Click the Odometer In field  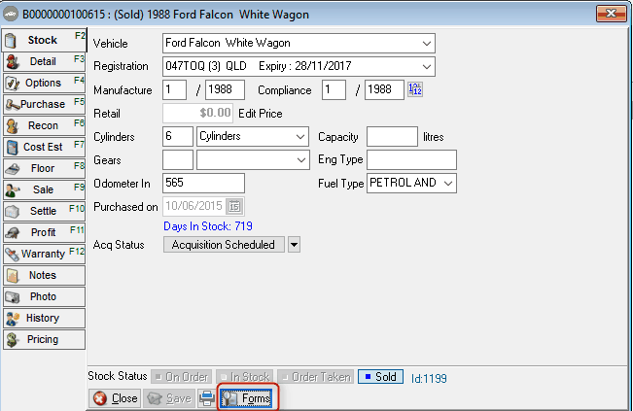tap(203, 183)
